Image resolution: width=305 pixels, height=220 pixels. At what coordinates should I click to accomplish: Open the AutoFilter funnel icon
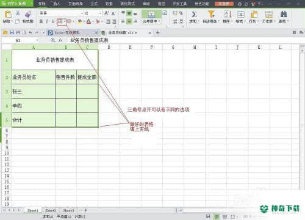[x=211, y=14]
